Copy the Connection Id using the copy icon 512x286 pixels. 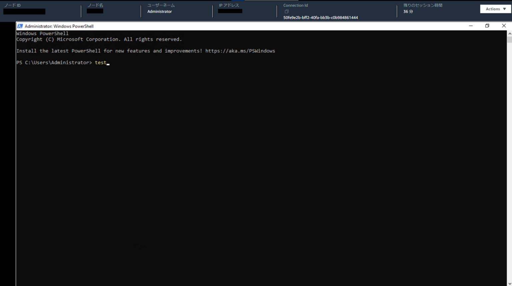coord(286,11)
